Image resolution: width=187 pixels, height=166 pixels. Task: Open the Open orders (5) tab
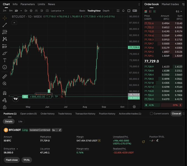[x=29, y=114]
